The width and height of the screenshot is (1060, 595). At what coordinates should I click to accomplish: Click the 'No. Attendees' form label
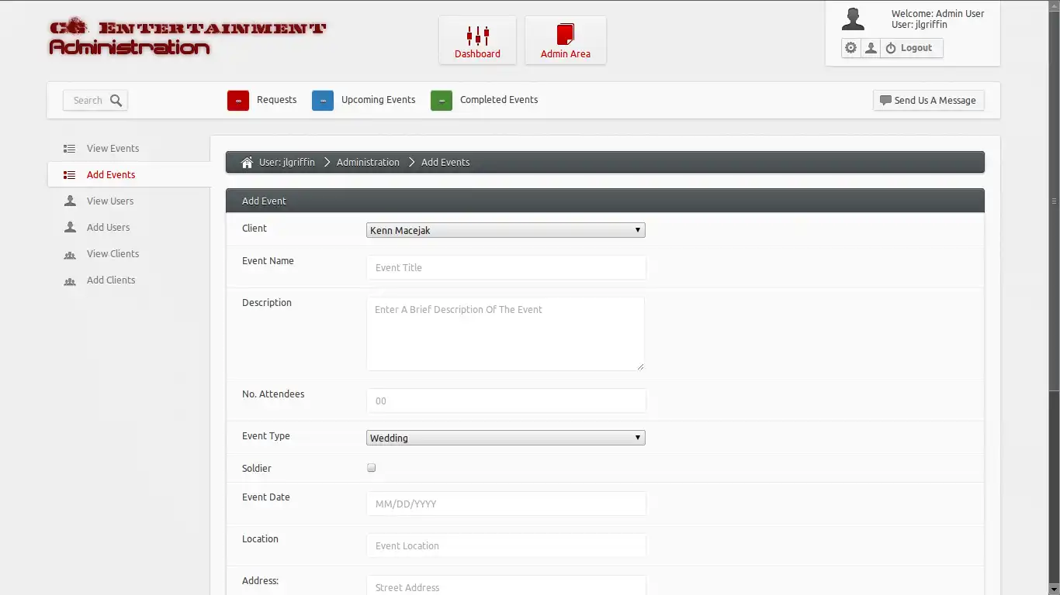click(x=273, y=394)
